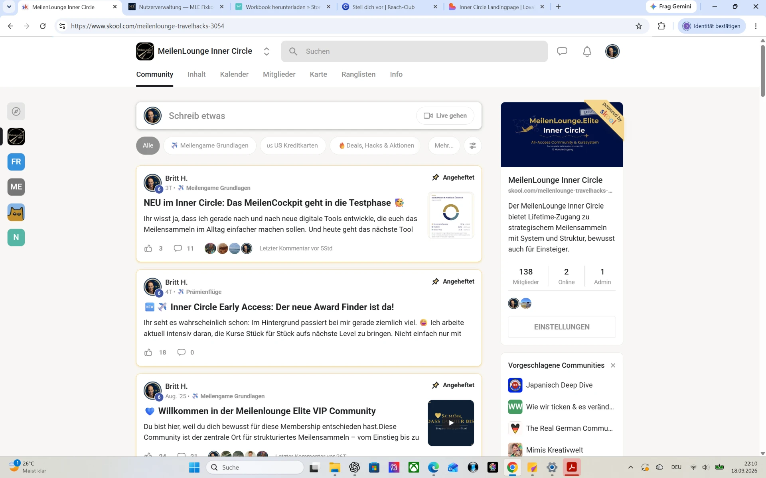Open the Ranglisten tab
Viewport: 766px width, 478px height.
[358, 74]
